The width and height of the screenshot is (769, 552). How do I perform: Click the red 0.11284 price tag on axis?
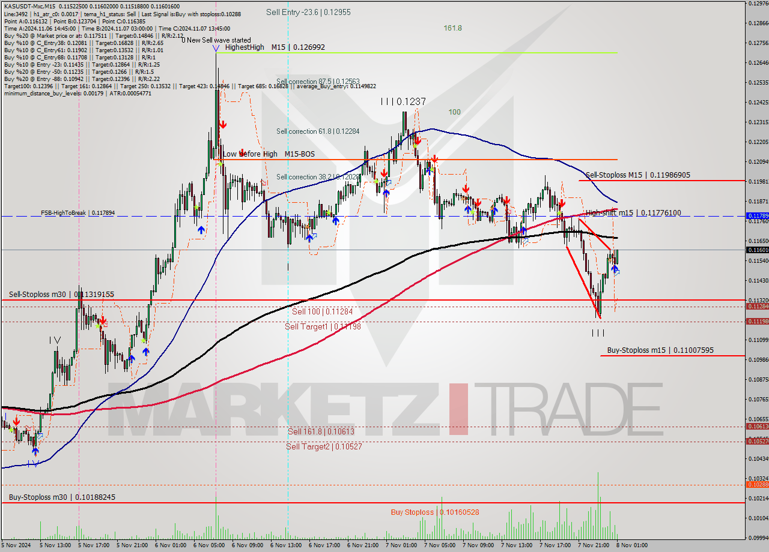pos(756,306)
